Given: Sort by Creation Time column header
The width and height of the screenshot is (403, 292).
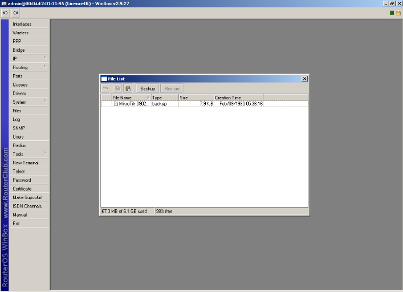Looking at the screenshot, I should point(239,98).
